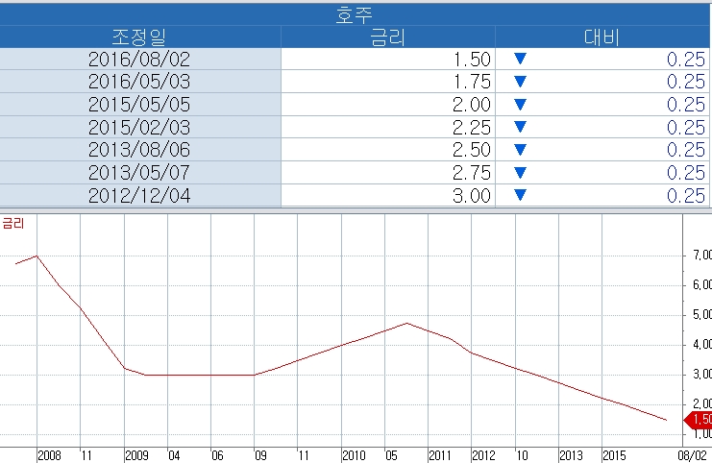
Task: Select the 대비 column header
Action: point(602,37)
